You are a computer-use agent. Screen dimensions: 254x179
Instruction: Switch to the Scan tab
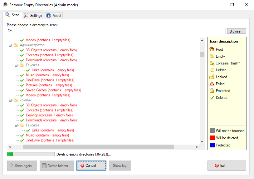pyautogui.click(x=12, y=15)
